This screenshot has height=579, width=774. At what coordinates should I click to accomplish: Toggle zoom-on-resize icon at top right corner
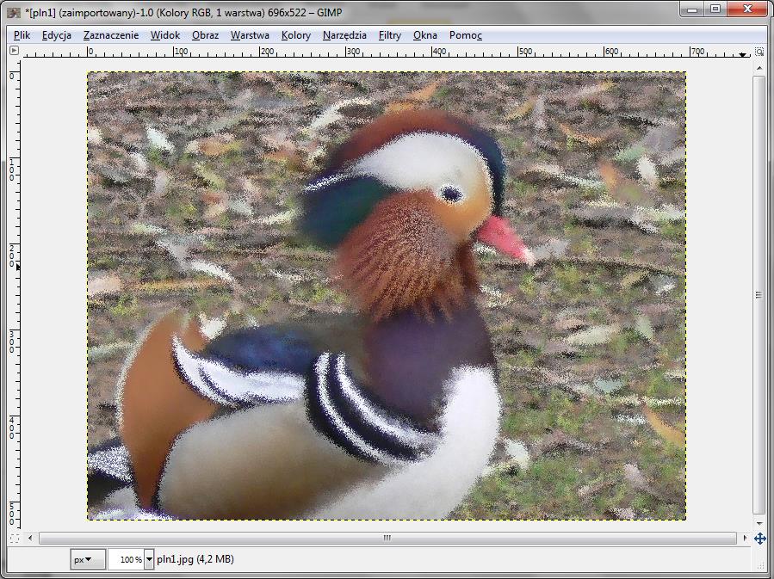(759, 52)
